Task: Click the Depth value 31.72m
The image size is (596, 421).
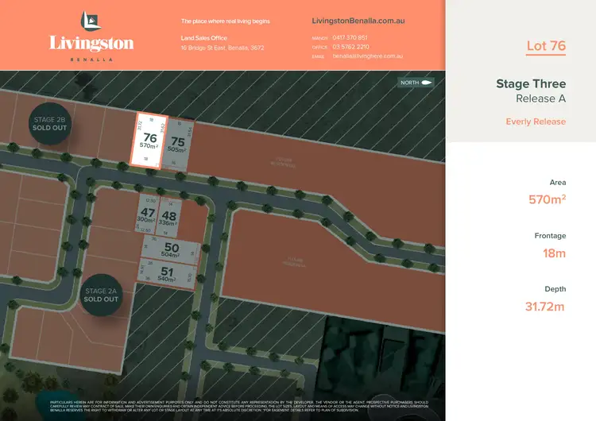Action: (x=544, y=307)
